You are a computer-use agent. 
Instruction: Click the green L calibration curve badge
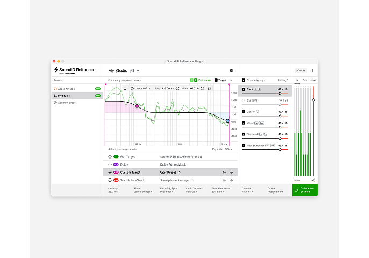(192, 80)
